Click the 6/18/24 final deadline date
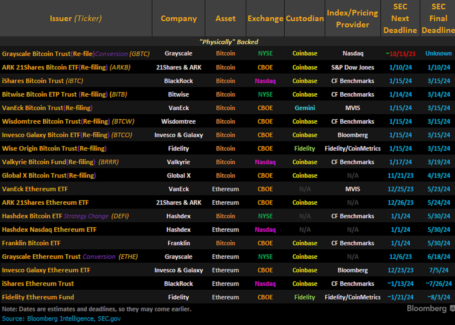455x325 pixels. click(439, 257)
